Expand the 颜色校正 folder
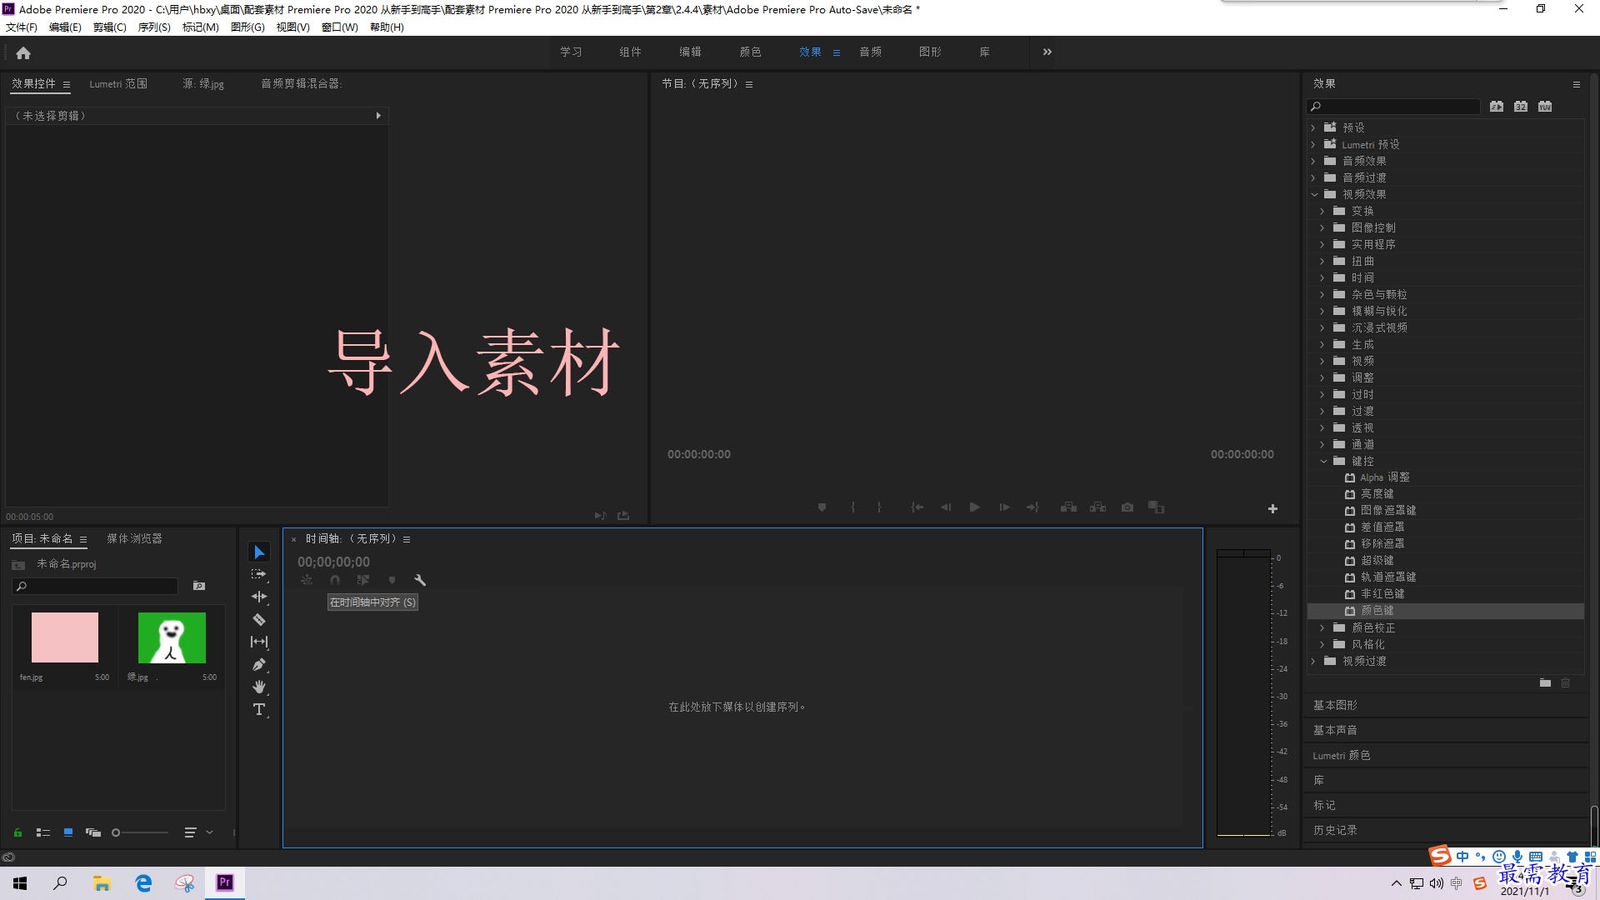The image size is (1600, 900). point(1322,627)
